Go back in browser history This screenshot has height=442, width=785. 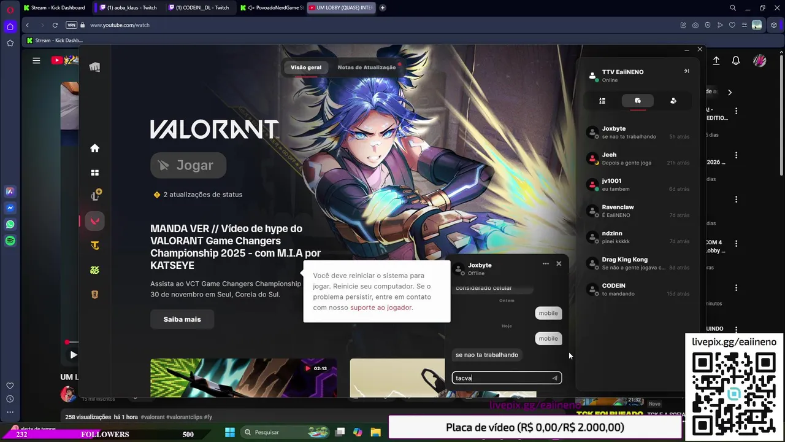(27, 25)
